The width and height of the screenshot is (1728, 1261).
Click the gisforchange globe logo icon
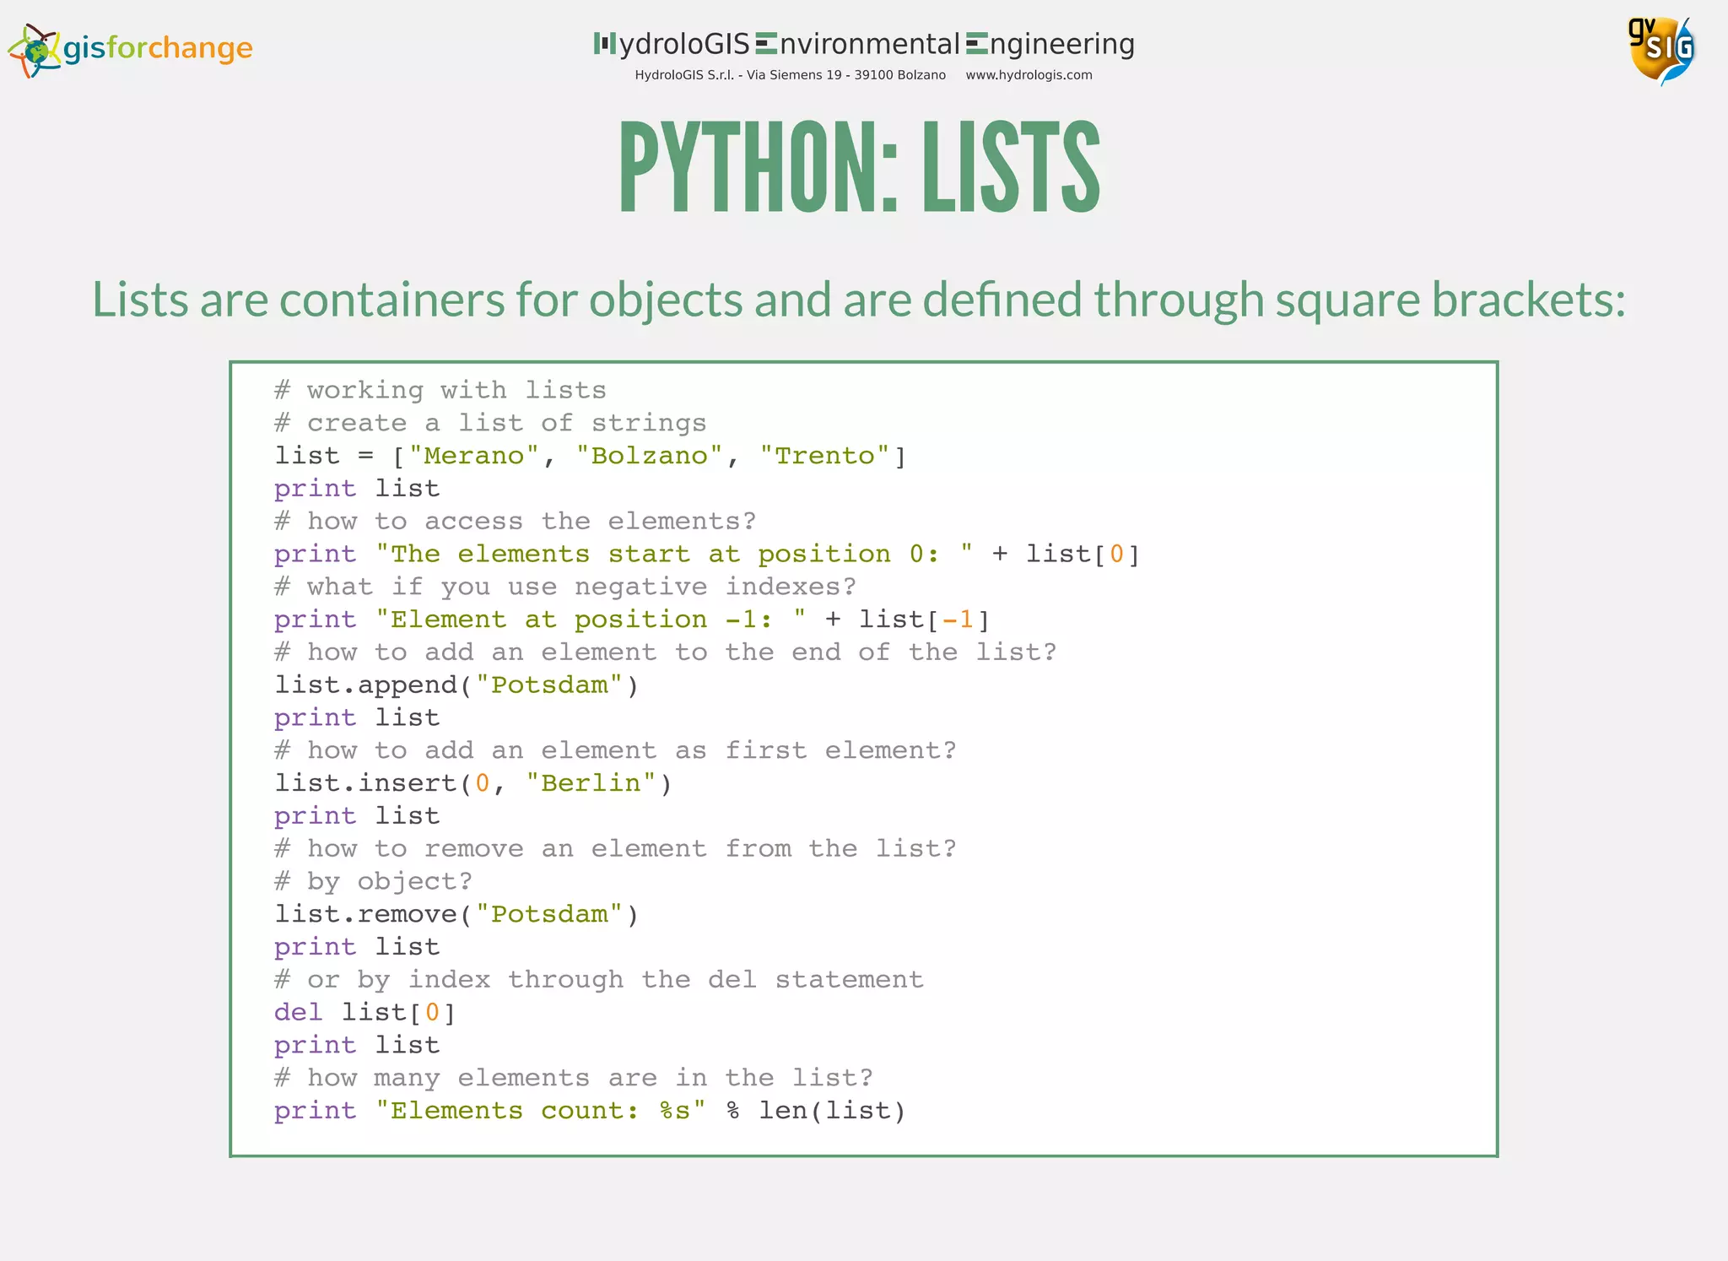(x=34, y=51)
